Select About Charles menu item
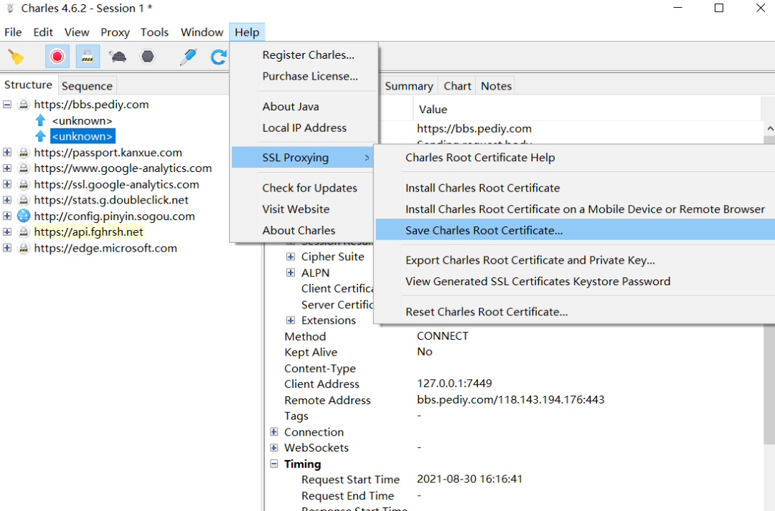The height and width of the screenshot is (511, 775). click(304, 230)
